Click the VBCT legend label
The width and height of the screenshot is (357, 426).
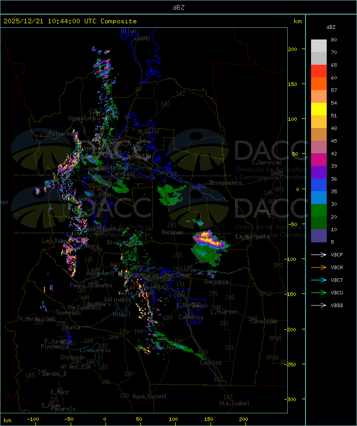tap(337, 280)
